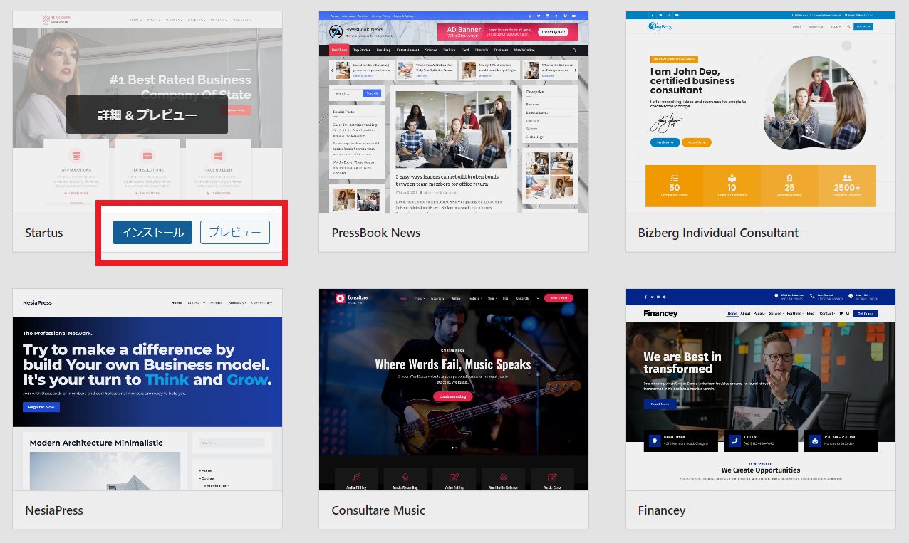Open the Financey theme thumbnail

click(x=761, y=389)
